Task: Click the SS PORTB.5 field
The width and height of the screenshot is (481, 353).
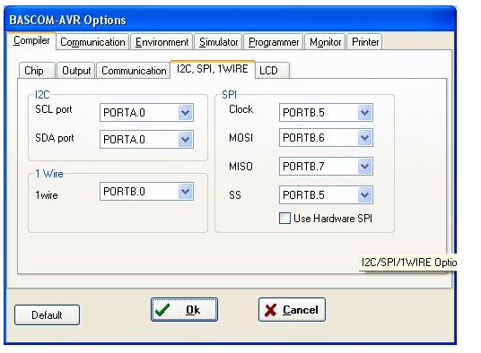Action: (x=326, y=195)
